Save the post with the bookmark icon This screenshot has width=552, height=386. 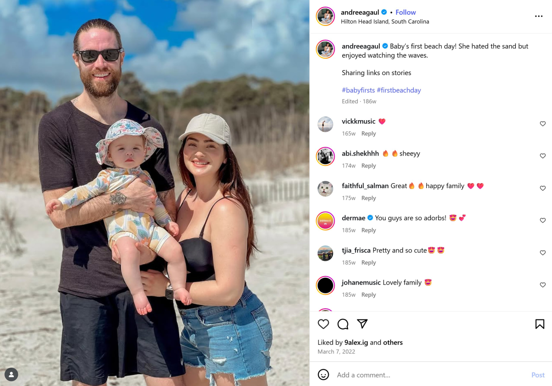[539, 324]
